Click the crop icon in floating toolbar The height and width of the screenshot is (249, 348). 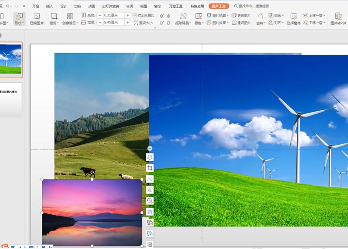click(x=150, y=168)
